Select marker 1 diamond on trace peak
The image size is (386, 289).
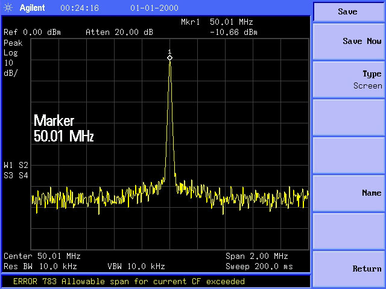pos(169,58)
